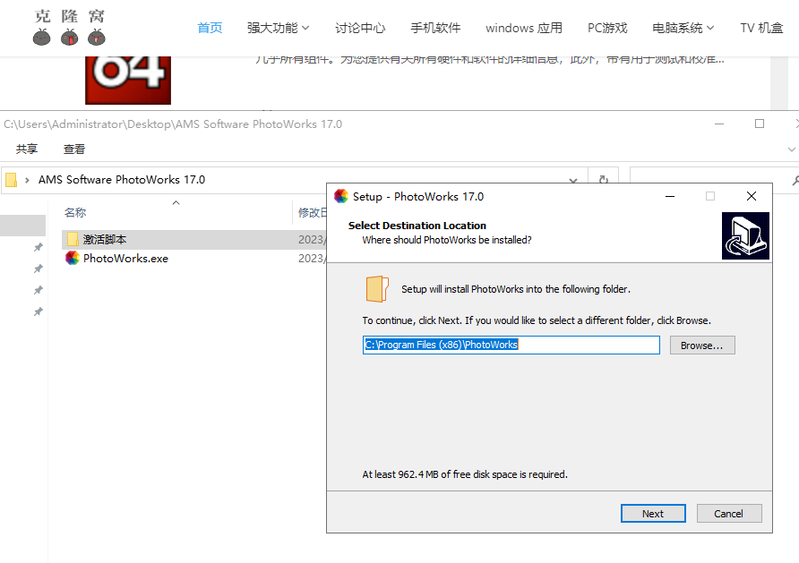Open 讨论中心 in the website navbar
Image resolution: width=799 pixels, height=563 pixels.
360,28
